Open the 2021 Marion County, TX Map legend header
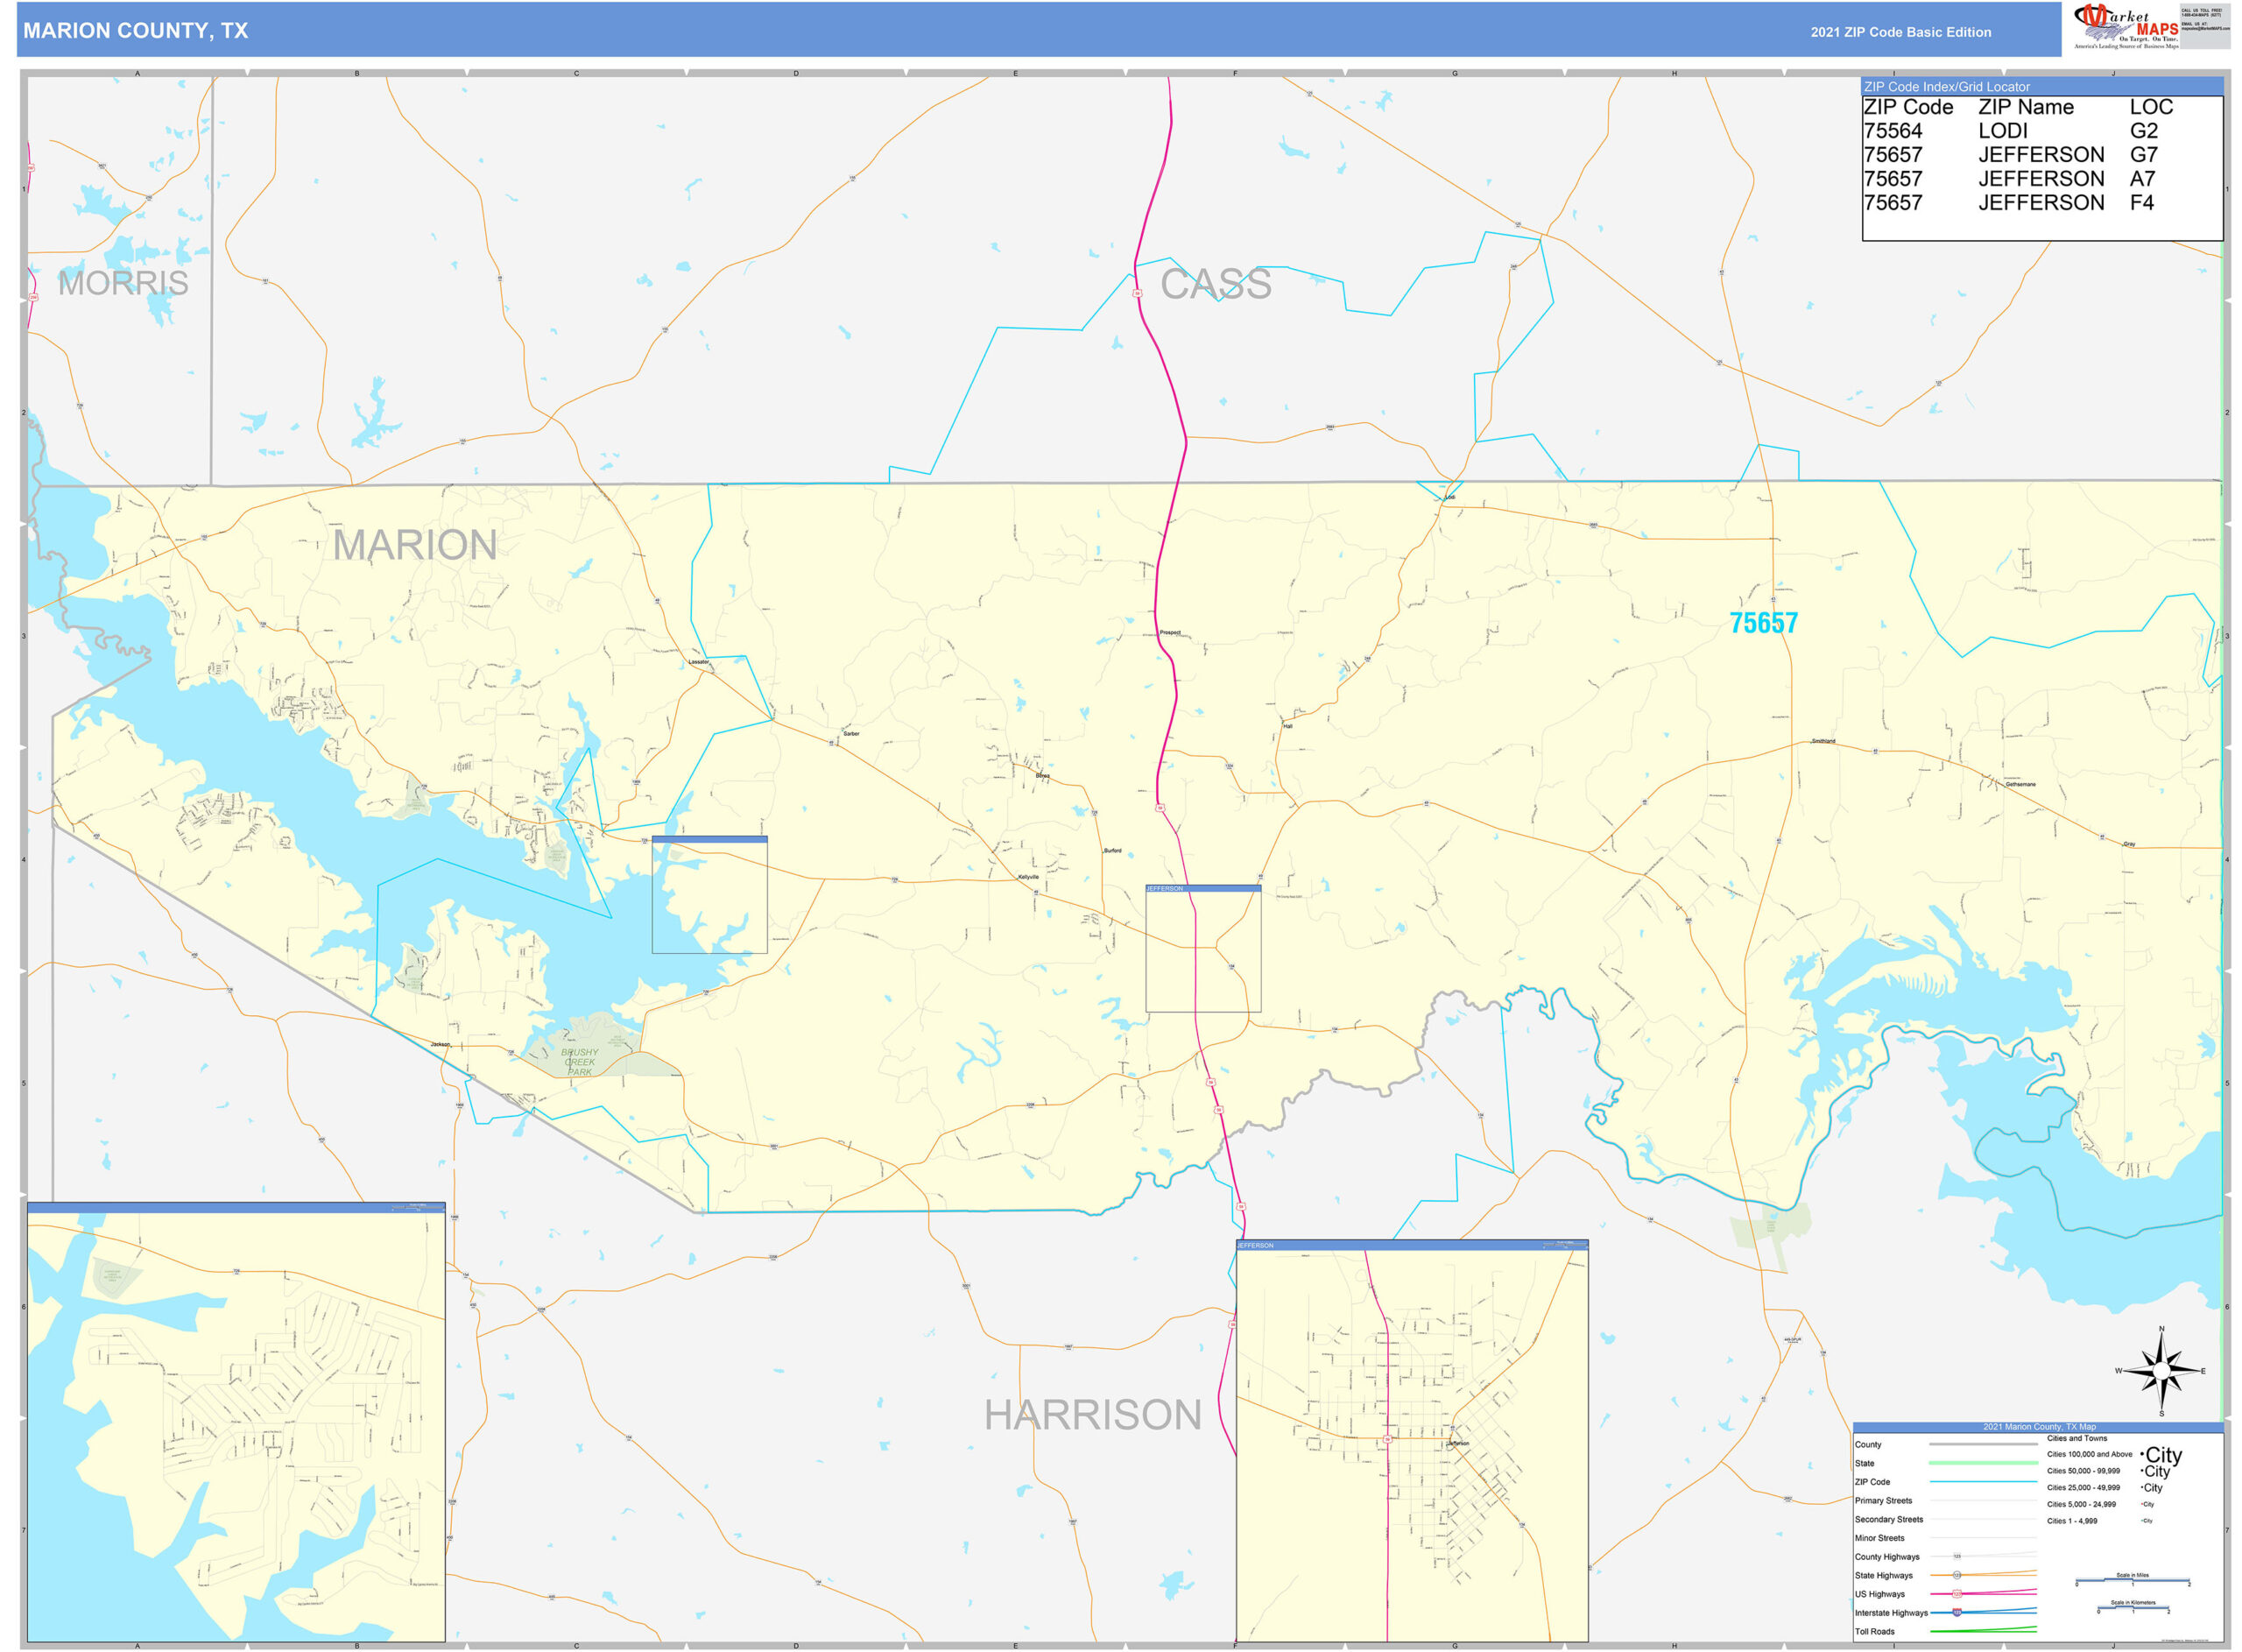 [x=2039, y=1427]
